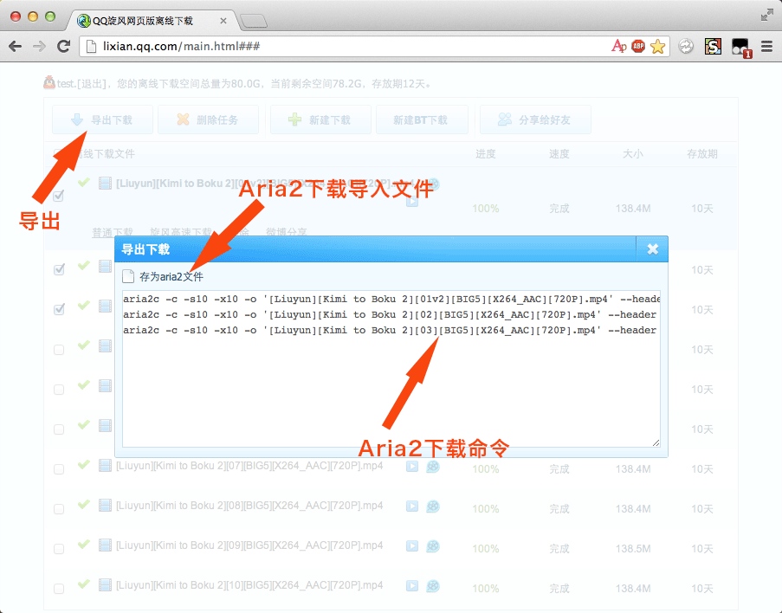Click the video file icon of episode 10

(105, 585)
